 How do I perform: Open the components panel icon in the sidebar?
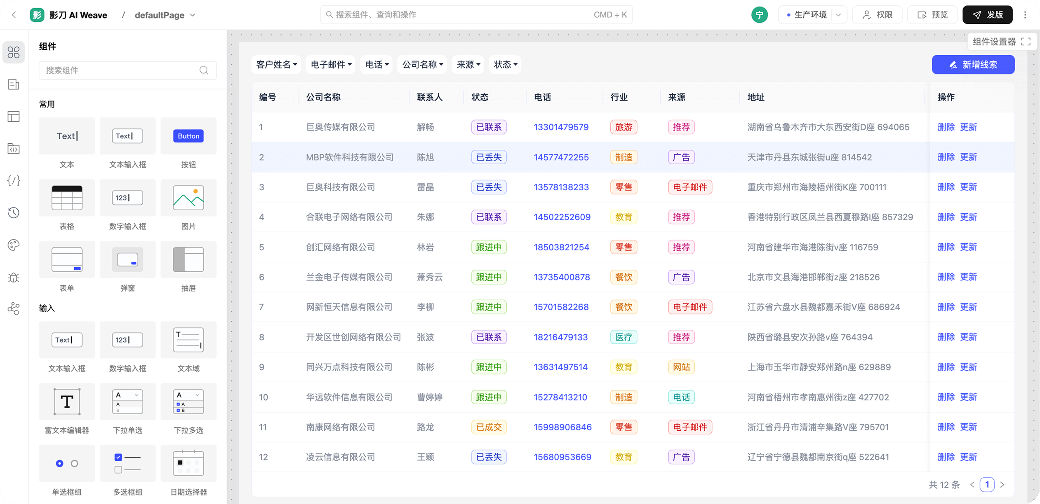click(x=14, y=52)
